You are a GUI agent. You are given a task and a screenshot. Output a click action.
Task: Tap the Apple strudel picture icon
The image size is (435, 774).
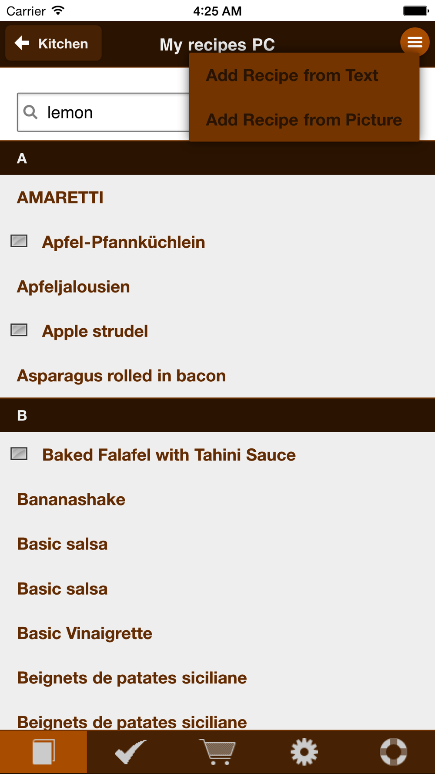[19, 330]
